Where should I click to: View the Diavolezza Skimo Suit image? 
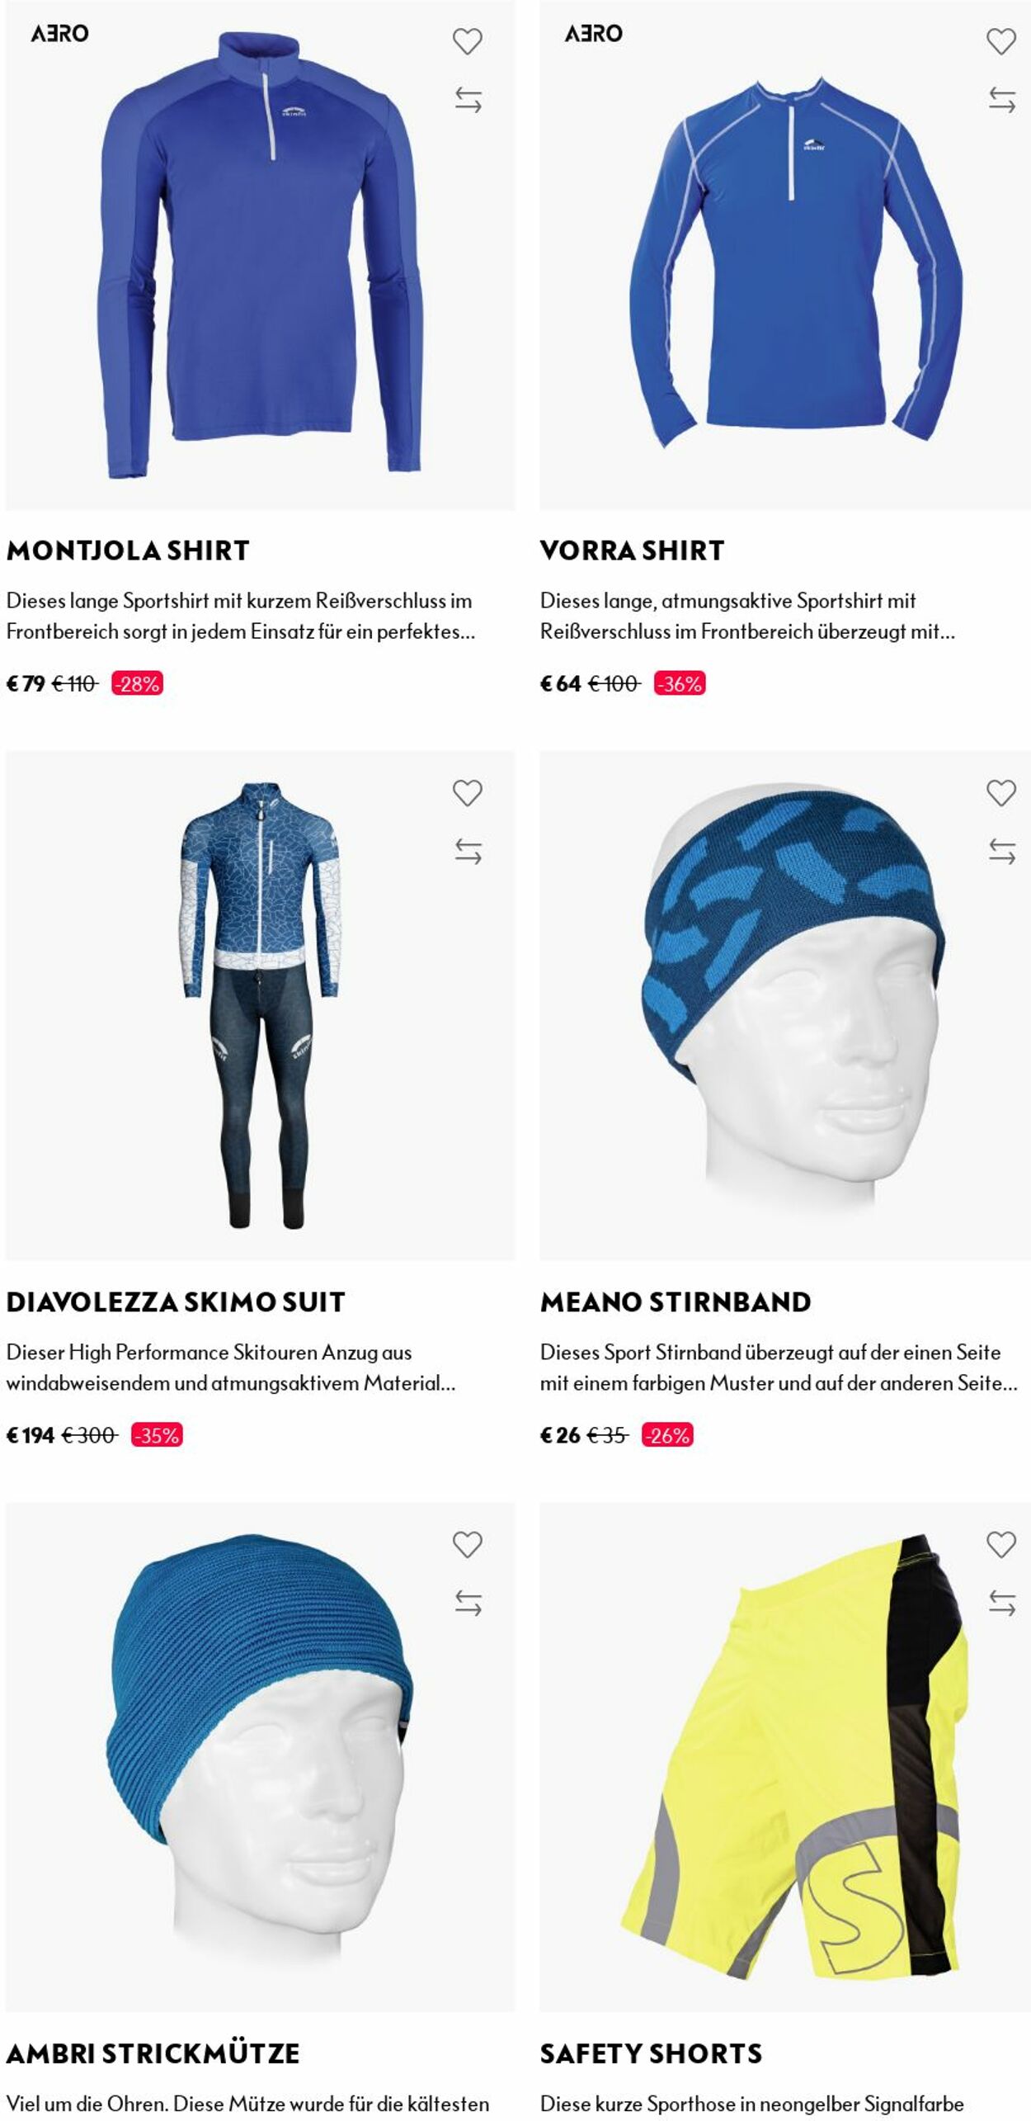[x=260, y=1005]
